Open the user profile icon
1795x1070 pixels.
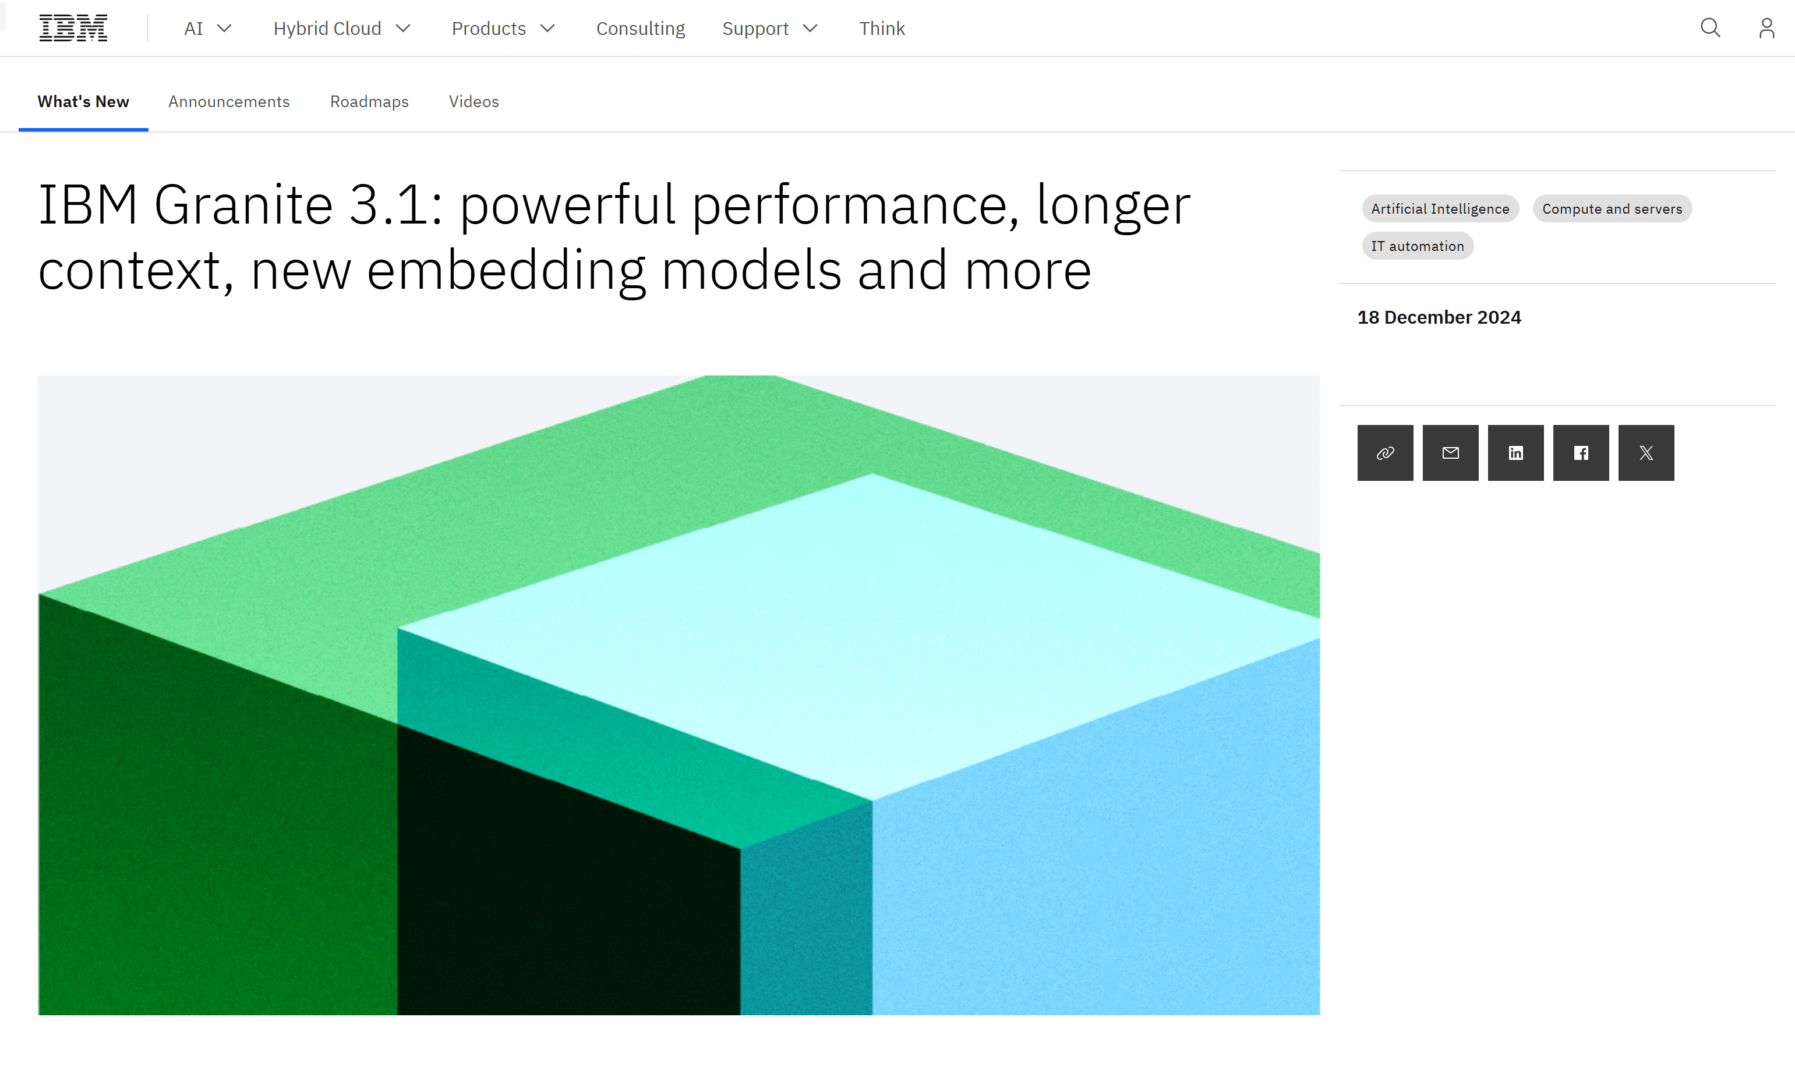(x=1766, y=28)
